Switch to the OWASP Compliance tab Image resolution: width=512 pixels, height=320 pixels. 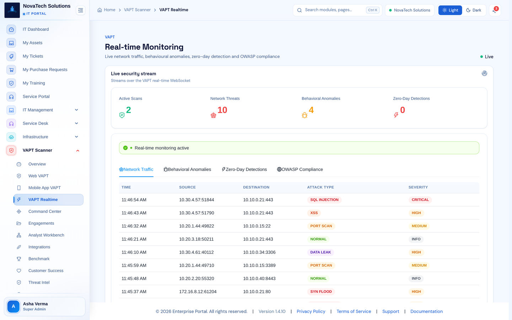[300, 170]
